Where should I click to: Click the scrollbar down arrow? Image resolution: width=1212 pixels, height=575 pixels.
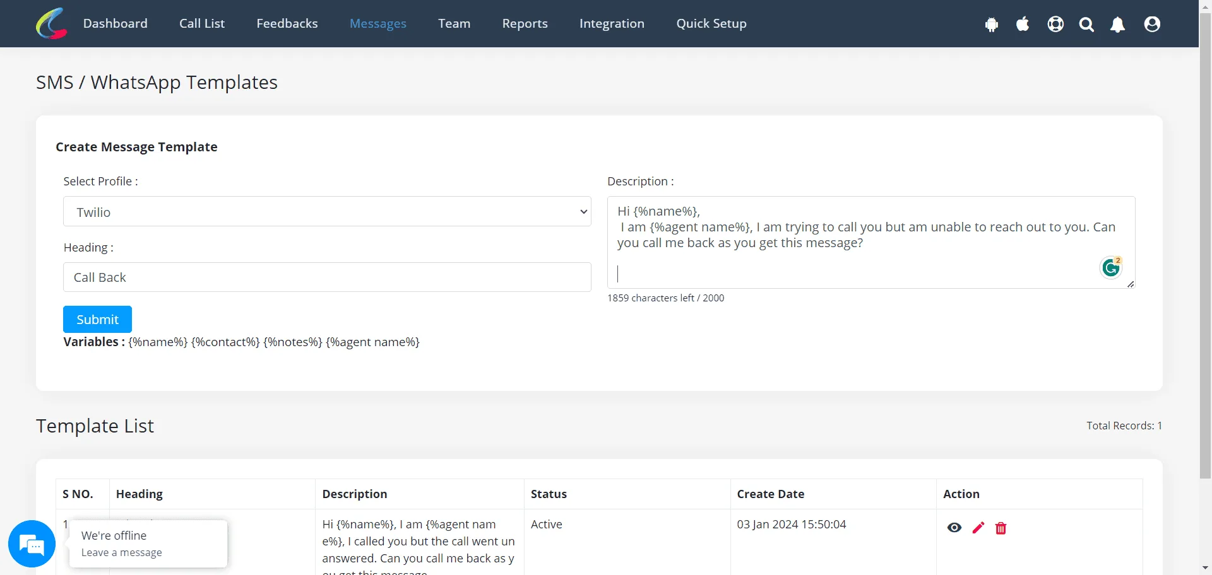pos(1206,568)
